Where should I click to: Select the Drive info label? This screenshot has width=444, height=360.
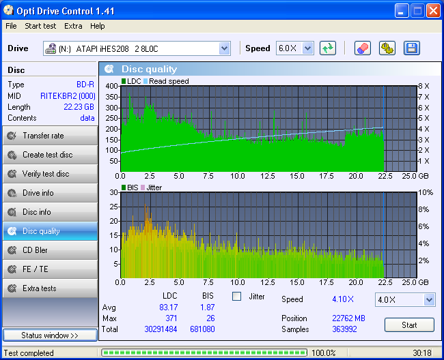[38, 193]
